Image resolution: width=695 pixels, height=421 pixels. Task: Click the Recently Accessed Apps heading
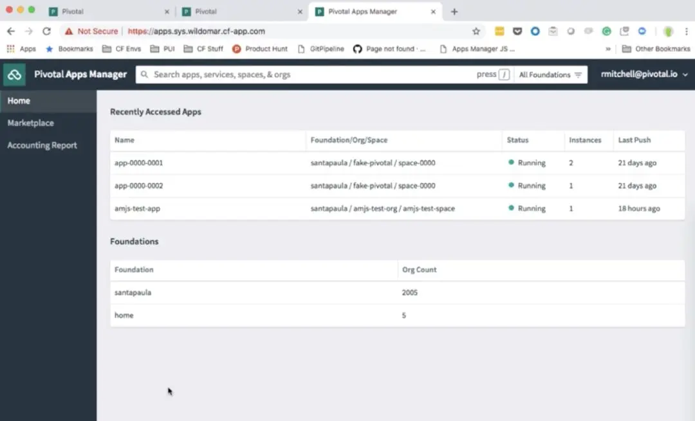(156, 112)
